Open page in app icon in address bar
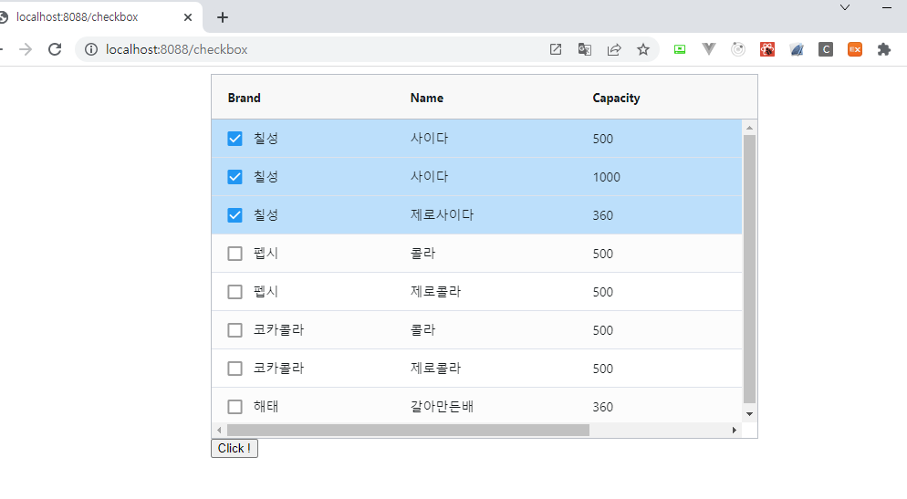This screenshot has width=907, height=499. tap(556, 50)
